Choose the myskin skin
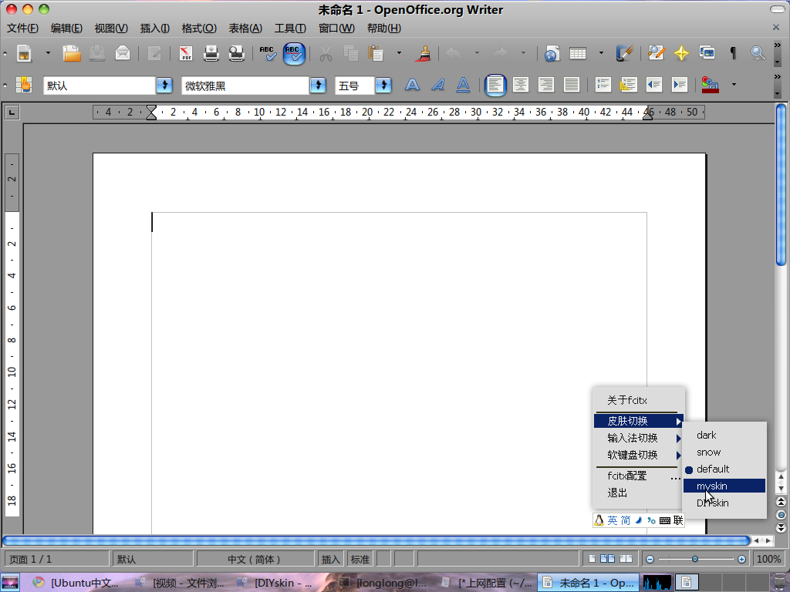The image size is (790, 592). (x=724, y=486)
